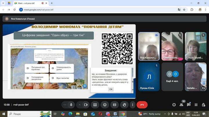Image resolution: width=209 pixels, height=117 pixels.
Task: Open the emoji reactions button
Action: [x=105, y=105]
